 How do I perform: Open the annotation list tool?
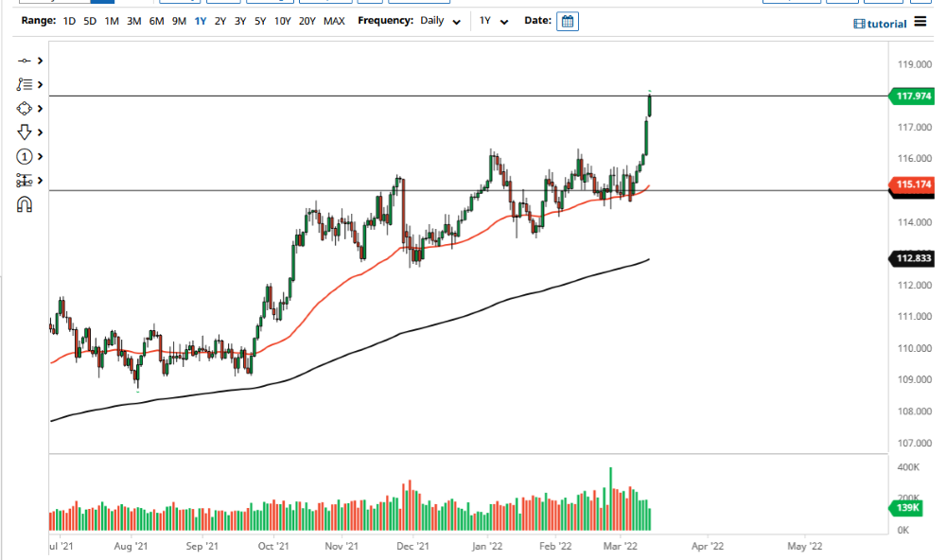pos(25,84)
